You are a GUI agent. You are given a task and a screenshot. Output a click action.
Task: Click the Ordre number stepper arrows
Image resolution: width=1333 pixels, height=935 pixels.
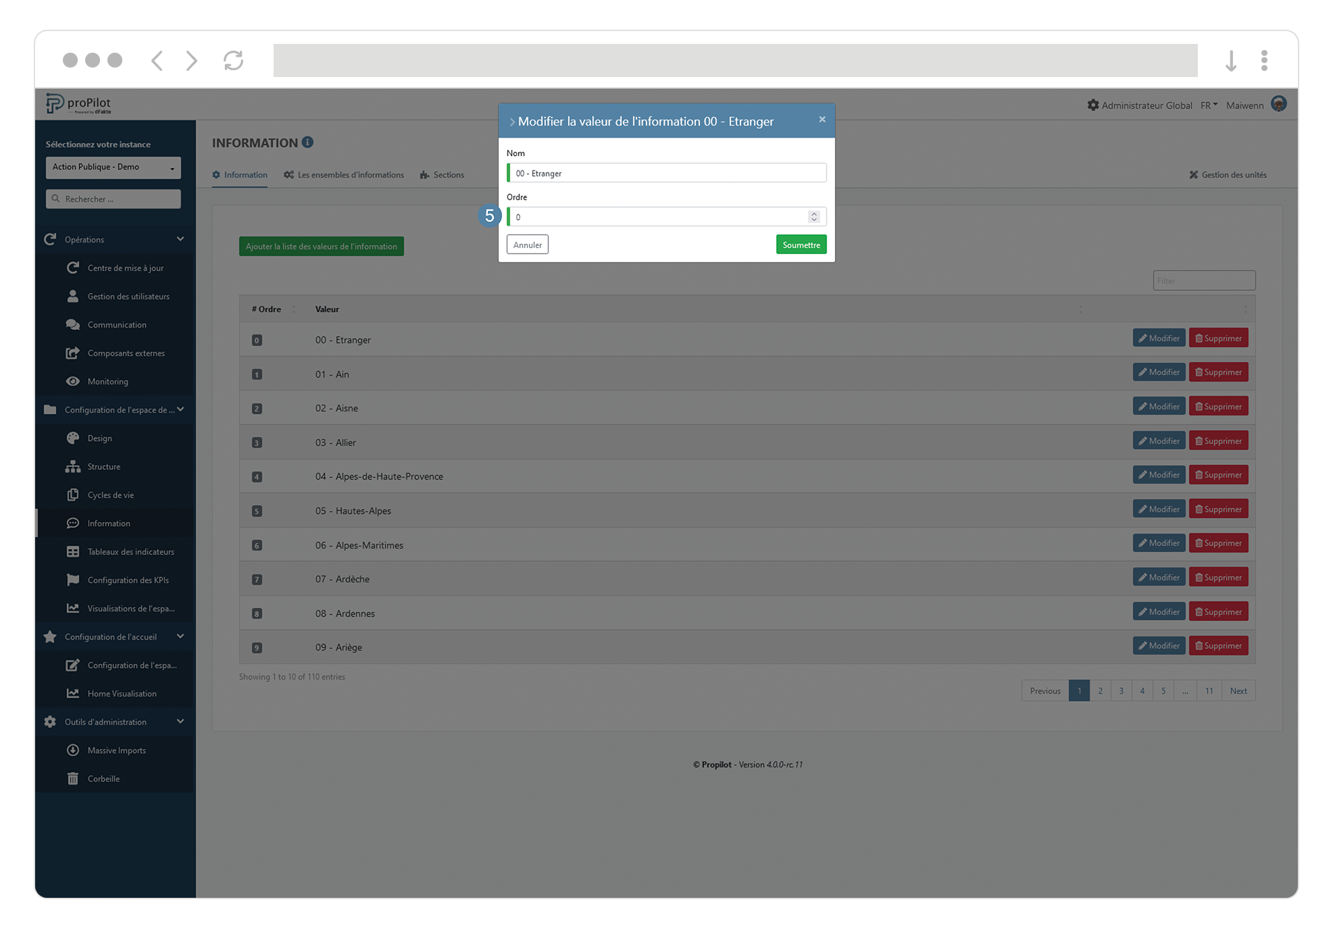pos(813,216)
